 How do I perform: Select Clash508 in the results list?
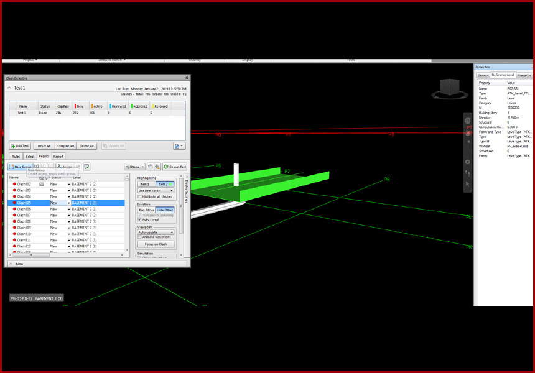[x=25, y=221]
